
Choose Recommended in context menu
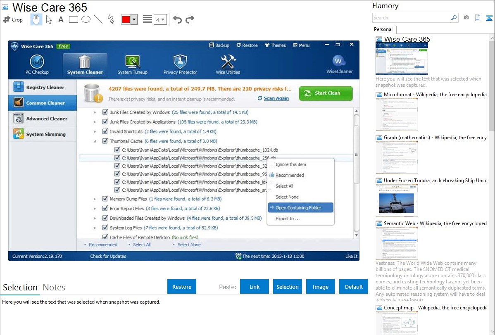click(300, 175)
